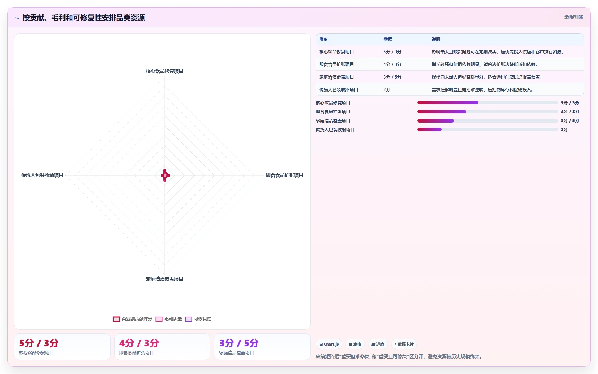Toggle 可修复性 legend item

point(198,319)
